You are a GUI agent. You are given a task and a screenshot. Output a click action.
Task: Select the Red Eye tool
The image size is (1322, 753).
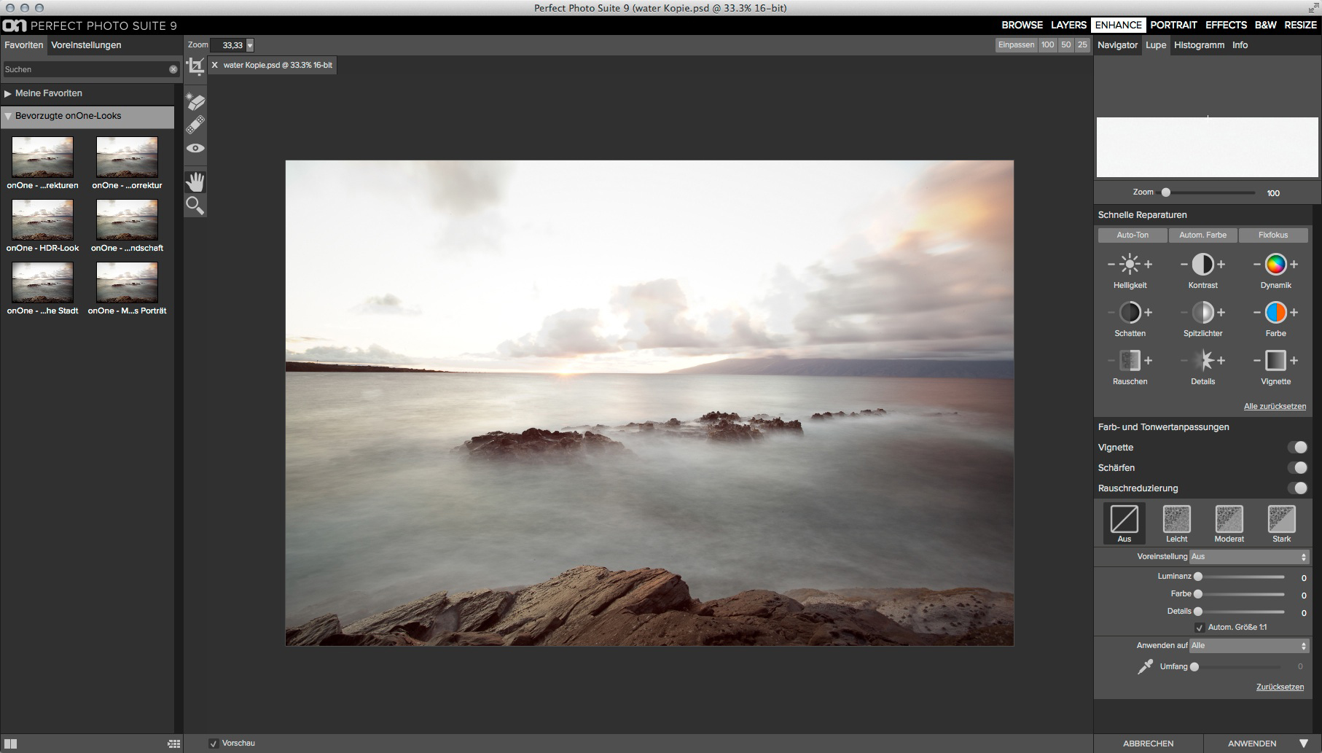(x=195, y=148)
